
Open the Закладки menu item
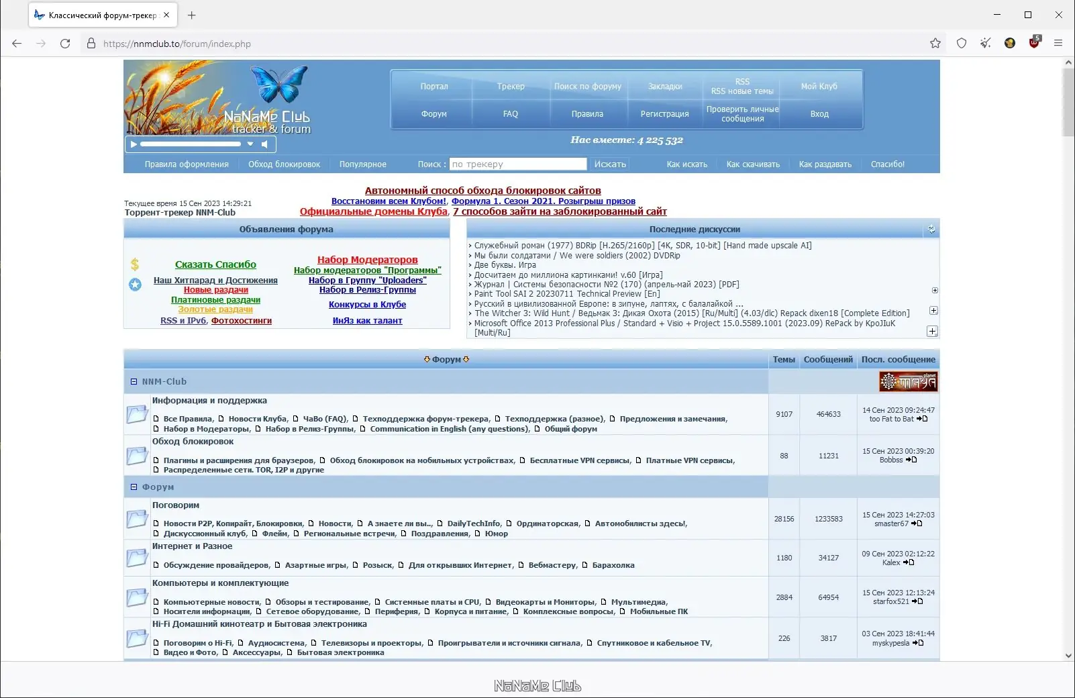(x=665, y=87)
